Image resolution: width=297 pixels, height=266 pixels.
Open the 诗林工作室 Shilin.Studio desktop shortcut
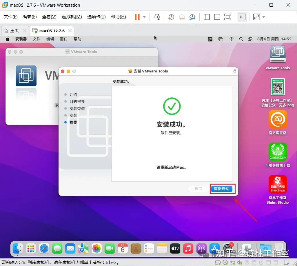click(278, 190)
